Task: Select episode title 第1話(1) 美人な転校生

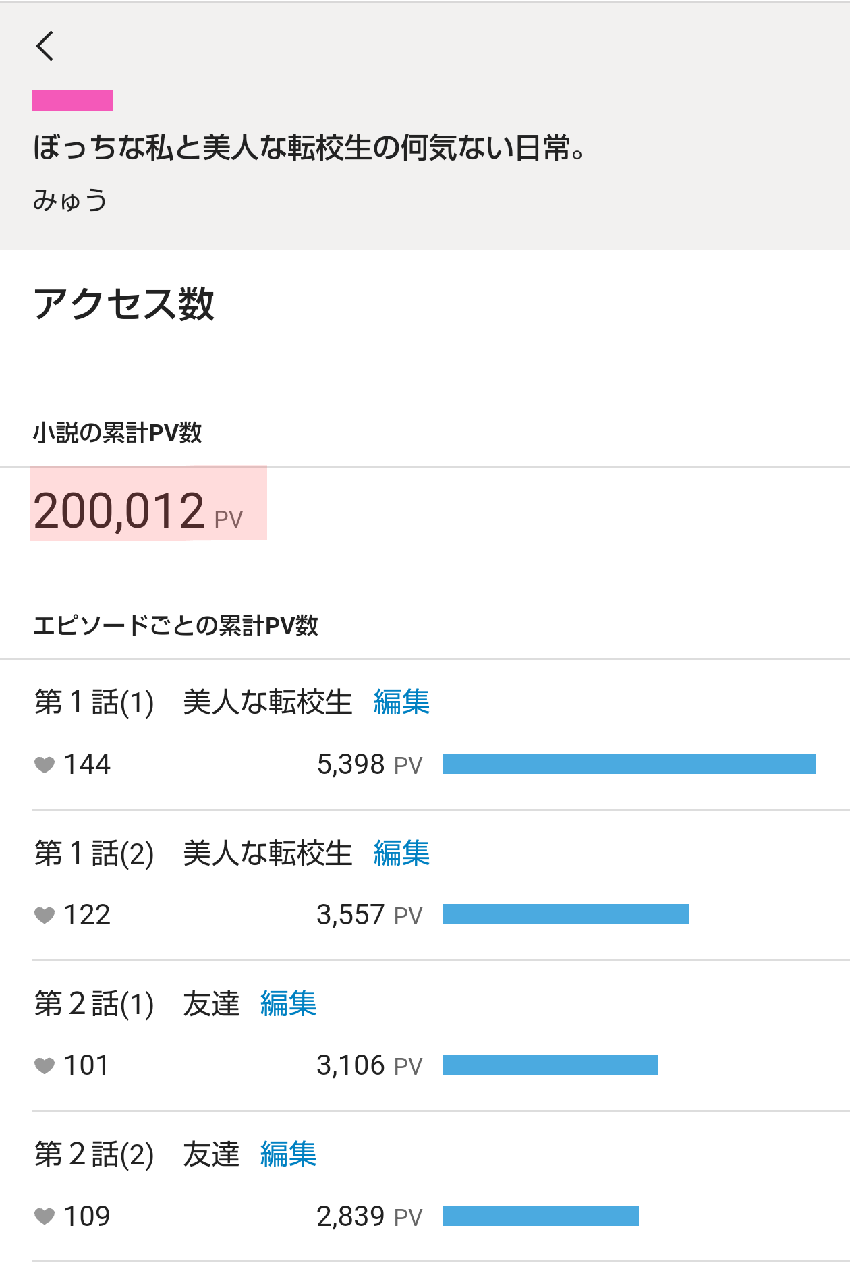Action: pos(193,702)
